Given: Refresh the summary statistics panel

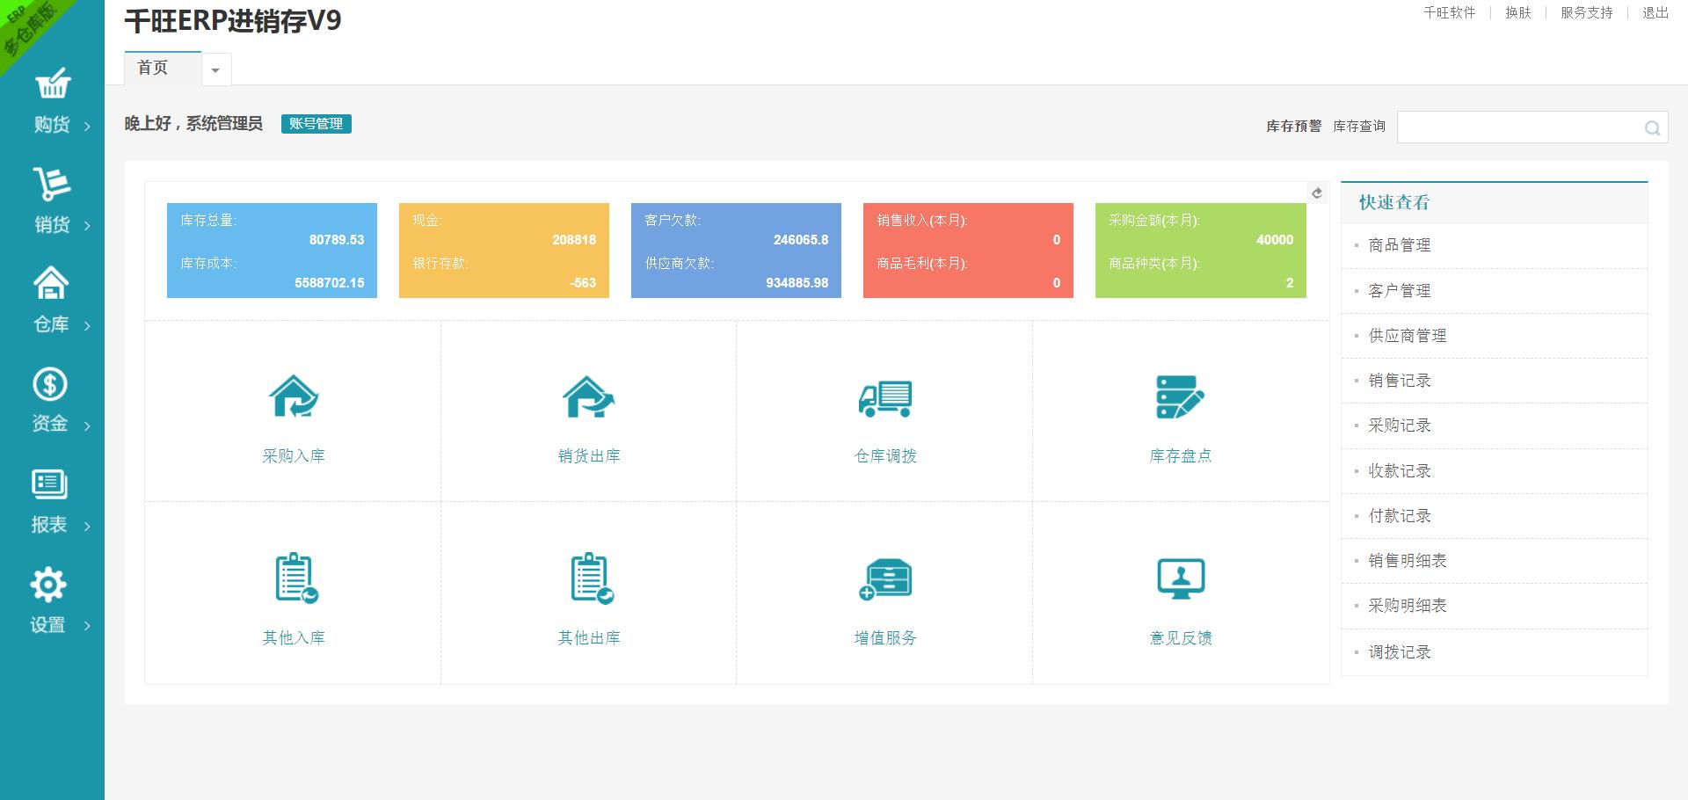Looking at the screenshot, I should coord(1317,193).
